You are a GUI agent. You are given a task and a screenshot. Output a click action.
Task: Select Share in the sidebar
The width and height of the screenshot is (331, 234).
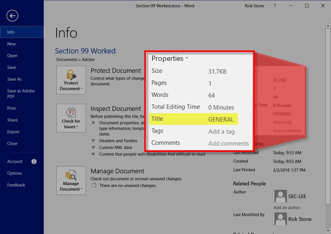22,120
